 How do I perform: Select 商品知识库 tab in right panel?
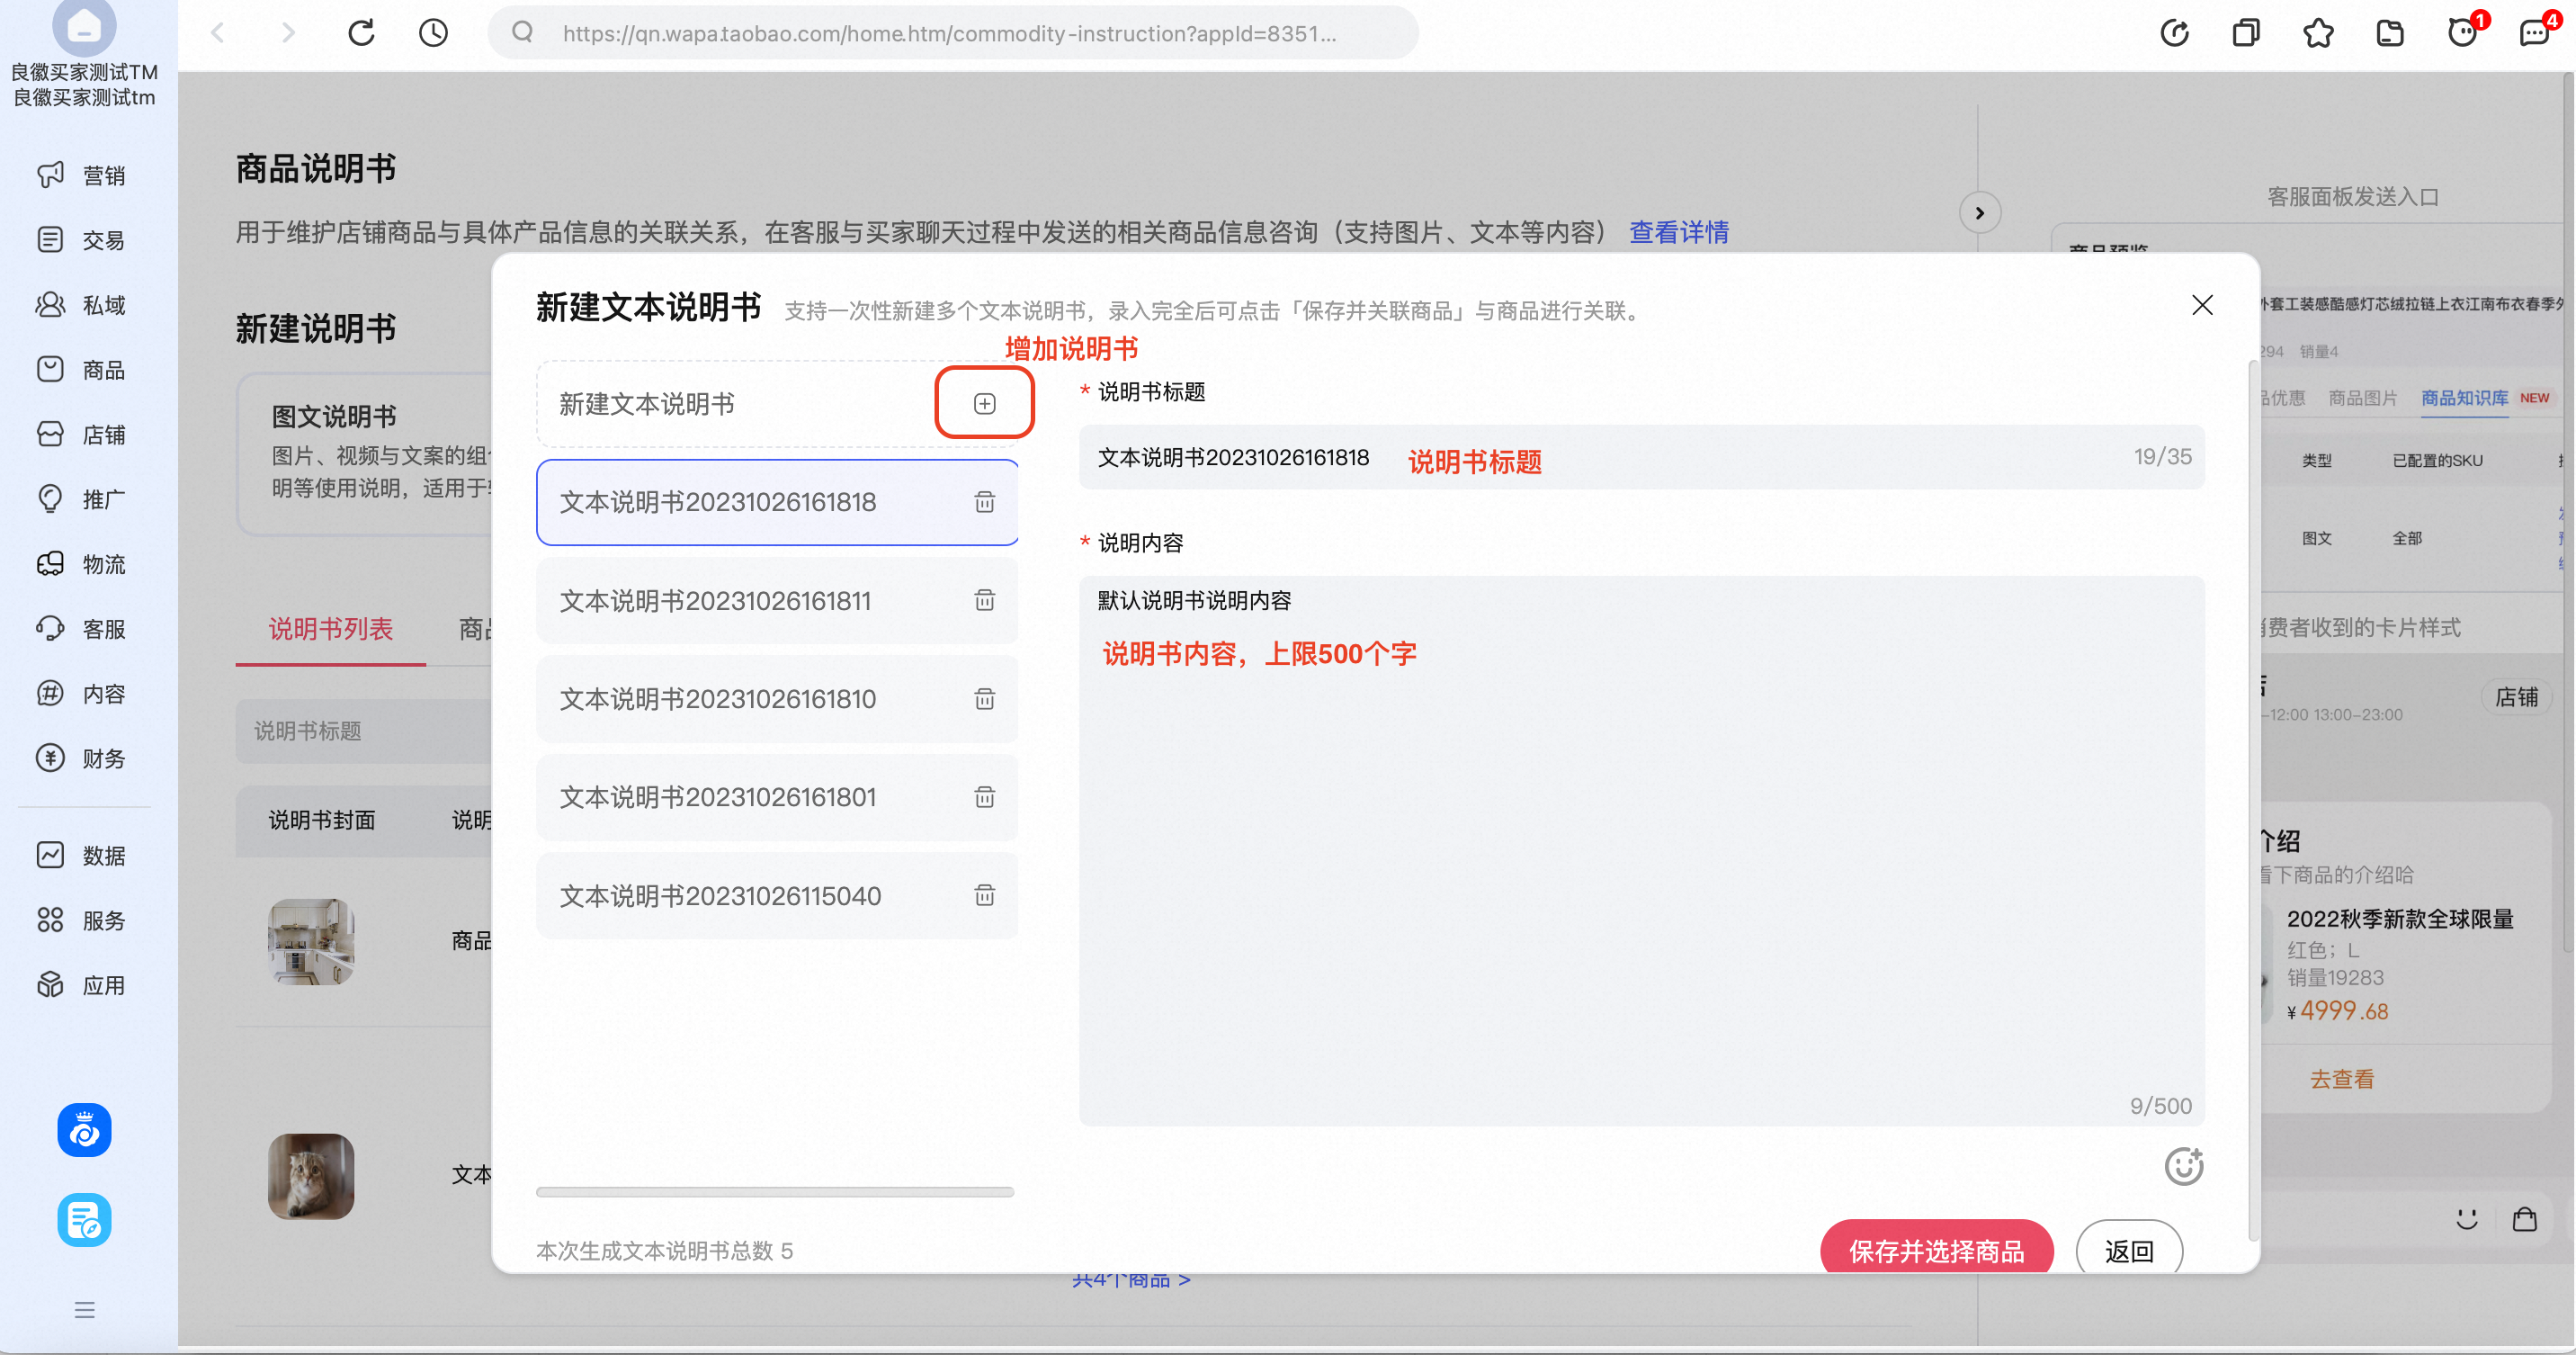coord(2464,398)
